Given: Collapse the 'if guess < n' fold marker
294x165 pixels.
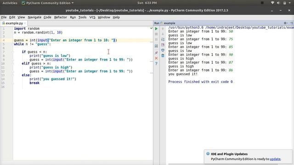Looking at the screenshot, I should [x=13, y=52].
